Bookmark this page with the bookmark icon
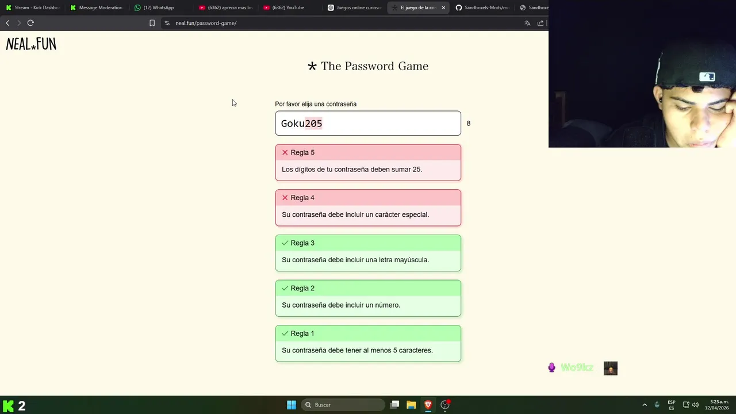The height and width of the screenshot is (414, 736). pyautogui.click(x=152, y=23)
